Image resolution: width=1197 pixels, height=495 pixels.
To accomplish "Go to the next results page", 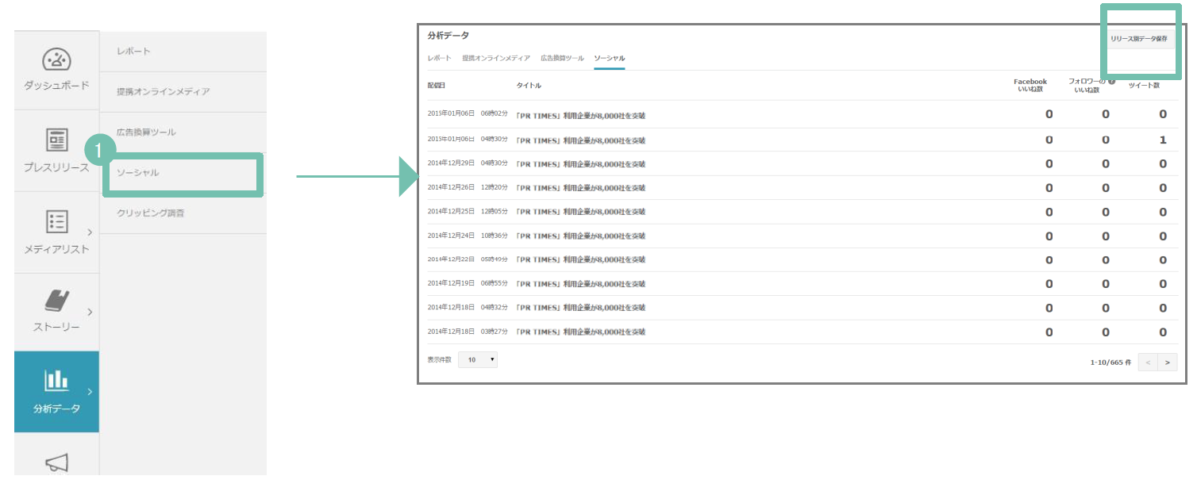I will click(x=1167, y=362).
